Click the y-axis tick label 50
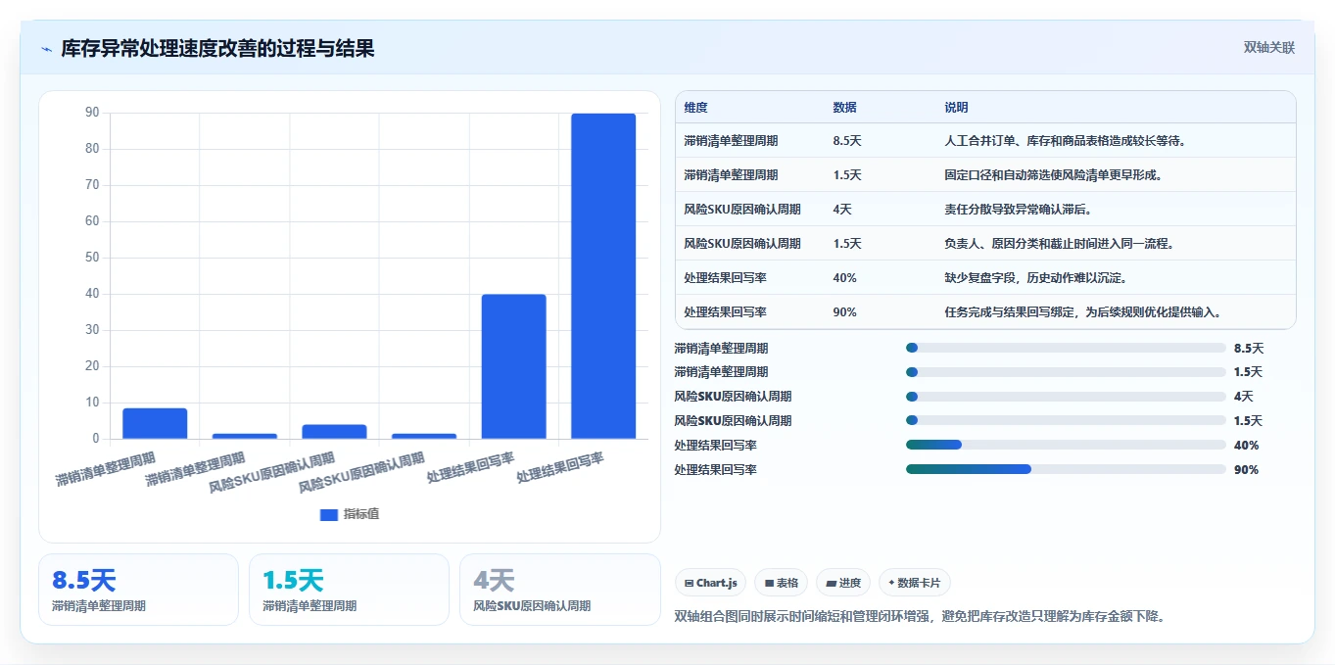 [92, 258]
